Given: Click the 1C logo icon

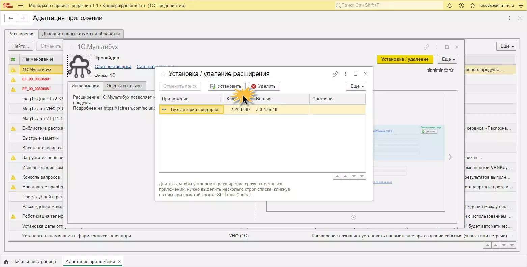Looking at the screenshot, I should click(8, 5).
